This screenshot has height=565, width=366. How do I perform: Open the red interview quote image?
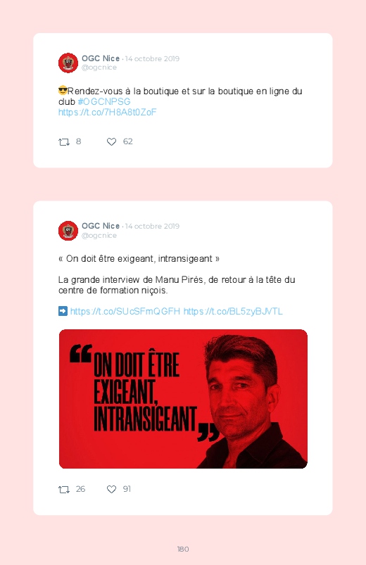(183, 399)
